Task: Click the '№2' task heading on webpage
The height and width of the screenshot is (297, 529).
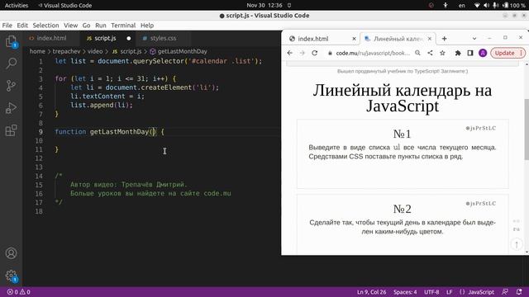Action: pos(403,209)
